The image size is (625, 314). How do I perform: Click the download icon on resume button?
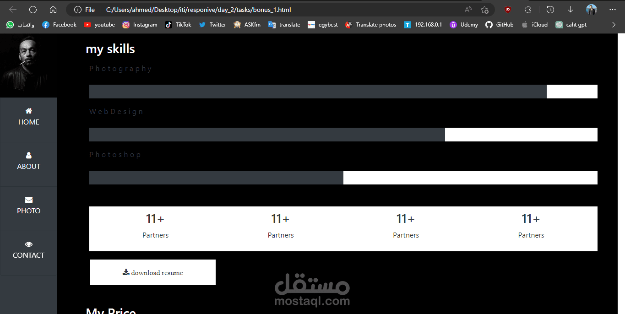(x=126, y=272)
